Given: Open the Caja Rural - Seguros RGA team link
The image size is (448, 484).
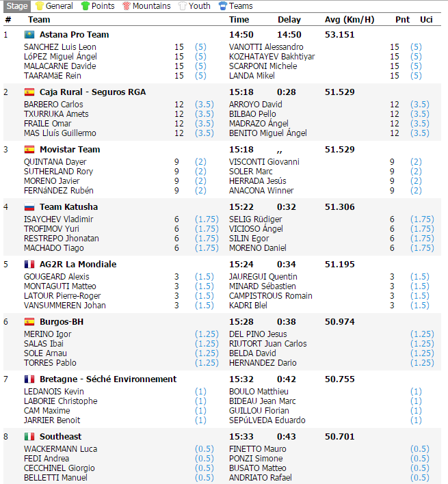Looking at the screenshot, I should click(x=92, y=92).
